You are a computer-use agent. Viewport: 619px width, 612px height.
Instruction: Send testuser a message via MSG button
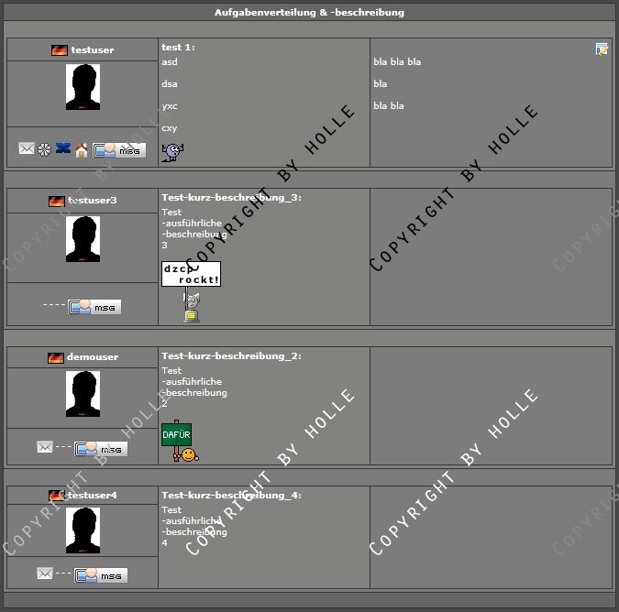tap(119, 150)
